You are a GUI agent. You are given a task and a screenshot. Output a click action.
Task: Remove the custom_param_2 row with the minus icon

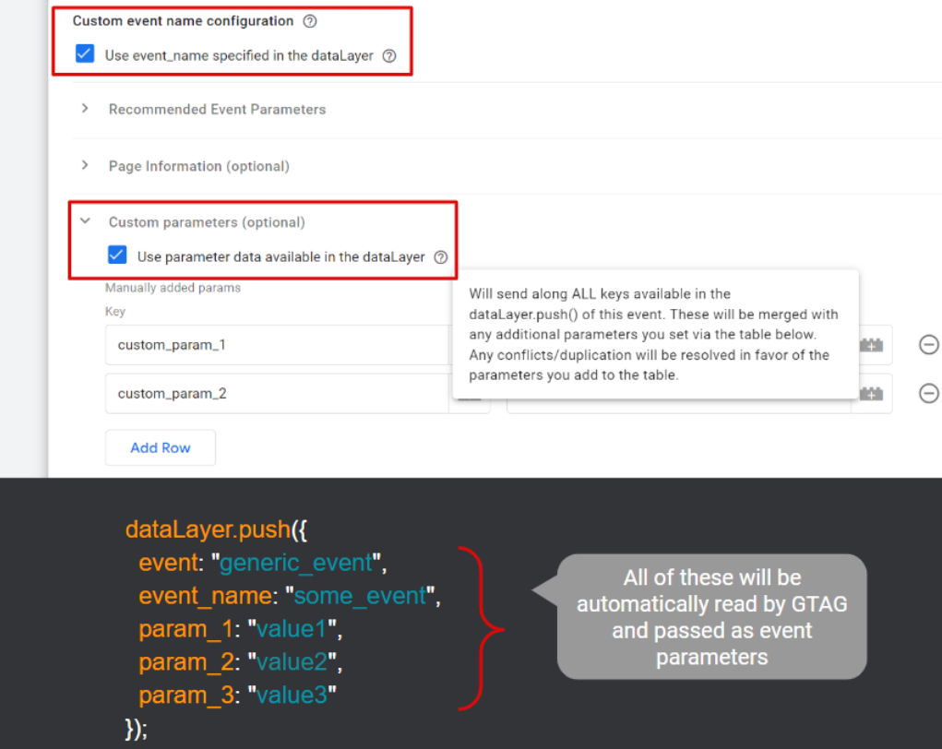point(928,393)
